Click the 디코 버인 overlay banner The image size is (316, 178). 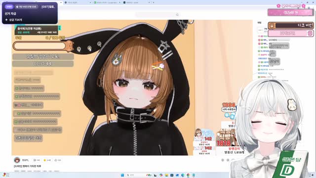point(291,25)
